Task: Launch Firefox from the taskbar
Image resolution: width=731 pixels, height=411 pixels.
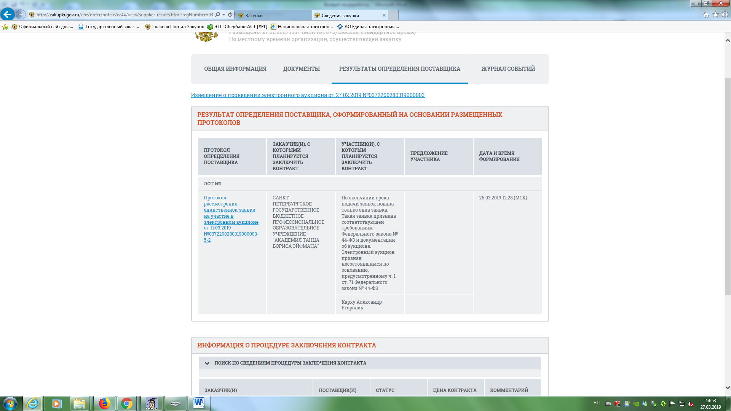Action: [104, 403]
